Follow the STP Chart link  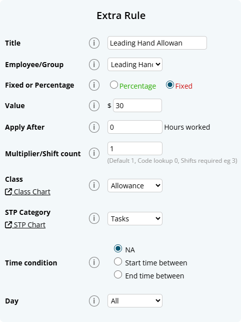25,225
